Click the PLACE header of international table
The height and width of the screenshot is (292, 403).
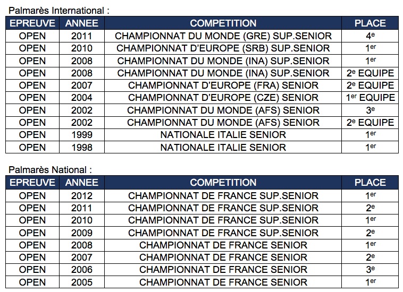(x=370, y=23)
